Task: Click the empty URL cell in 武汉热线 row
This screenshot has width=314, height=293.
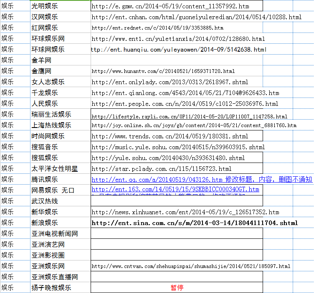Action: 177,200
